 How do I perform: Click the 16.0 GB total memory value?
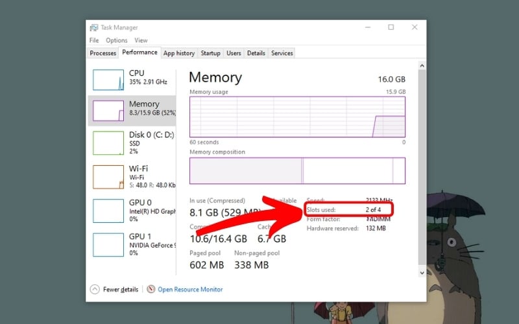pos(392,79)
